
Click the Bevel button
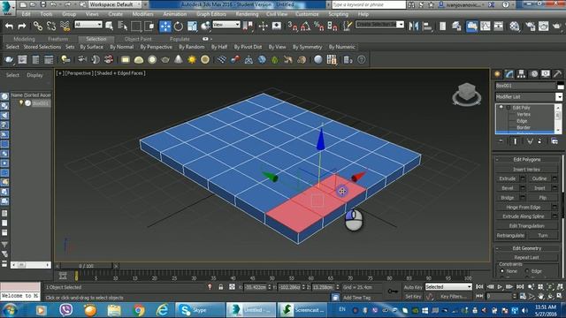click(507, 188)
